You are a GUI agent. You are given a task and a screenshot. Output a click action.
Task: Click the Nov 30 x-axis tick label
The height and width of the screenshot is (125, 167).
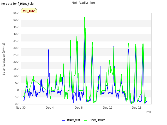[x=21, y=108]
